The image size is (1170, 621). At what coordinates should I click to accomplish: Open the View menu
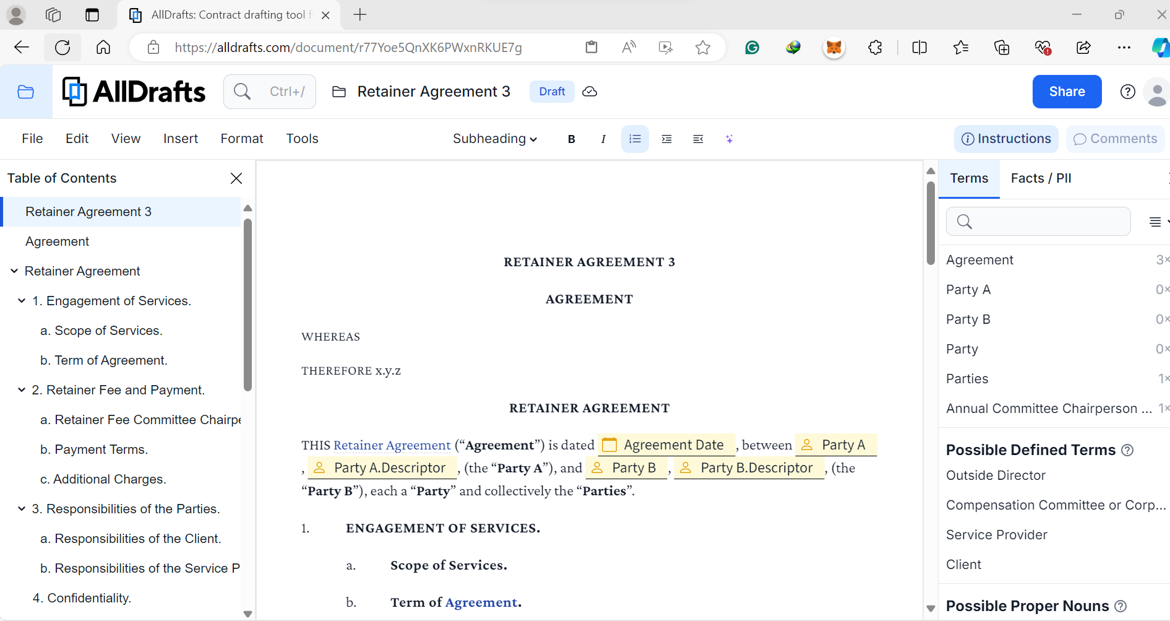[126, 139]
